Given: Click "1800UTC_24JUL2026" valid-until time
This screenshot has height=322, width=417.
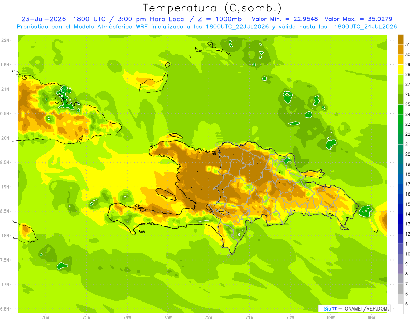Looking at the screenshot, I should pos(366,27).
